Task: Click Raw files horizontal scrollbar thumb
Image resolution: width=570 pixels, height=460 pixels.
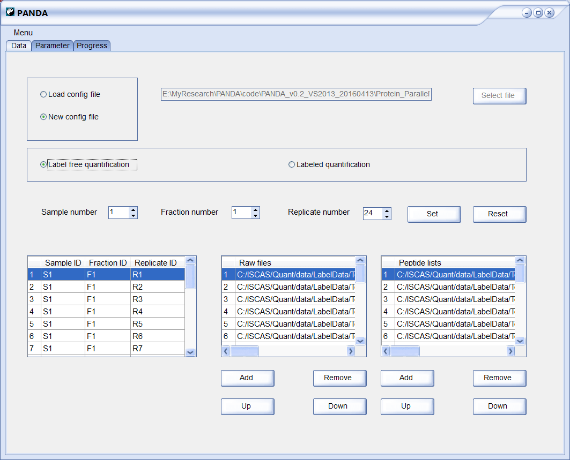Action: tap(245, 351)
